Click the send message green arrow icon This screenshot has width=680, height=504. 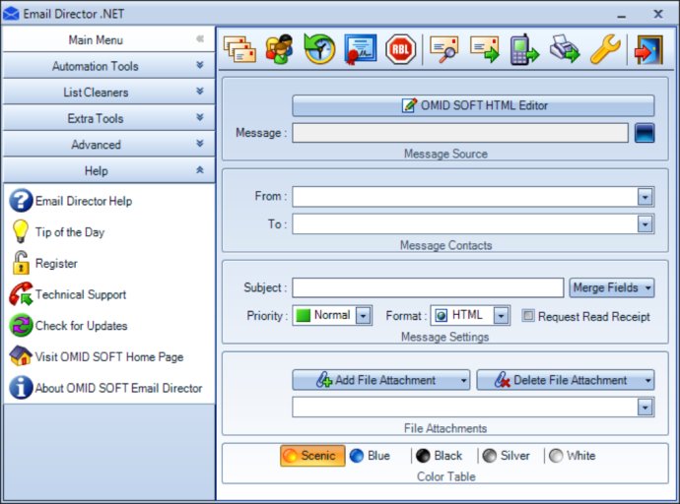[x=485, y=49]
